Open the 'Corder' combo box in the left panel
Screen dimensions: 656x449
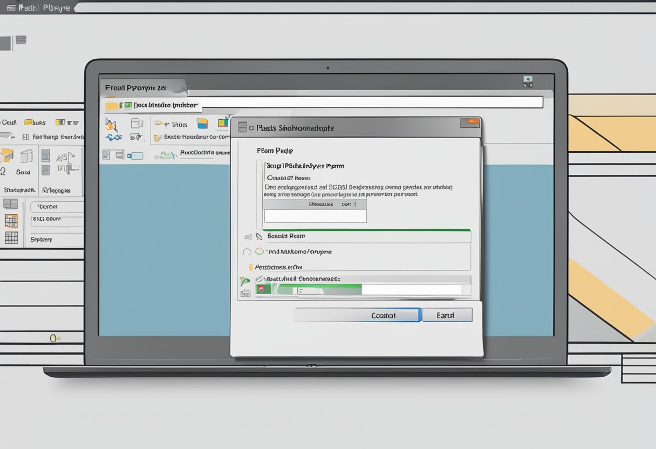click(57, 206)
